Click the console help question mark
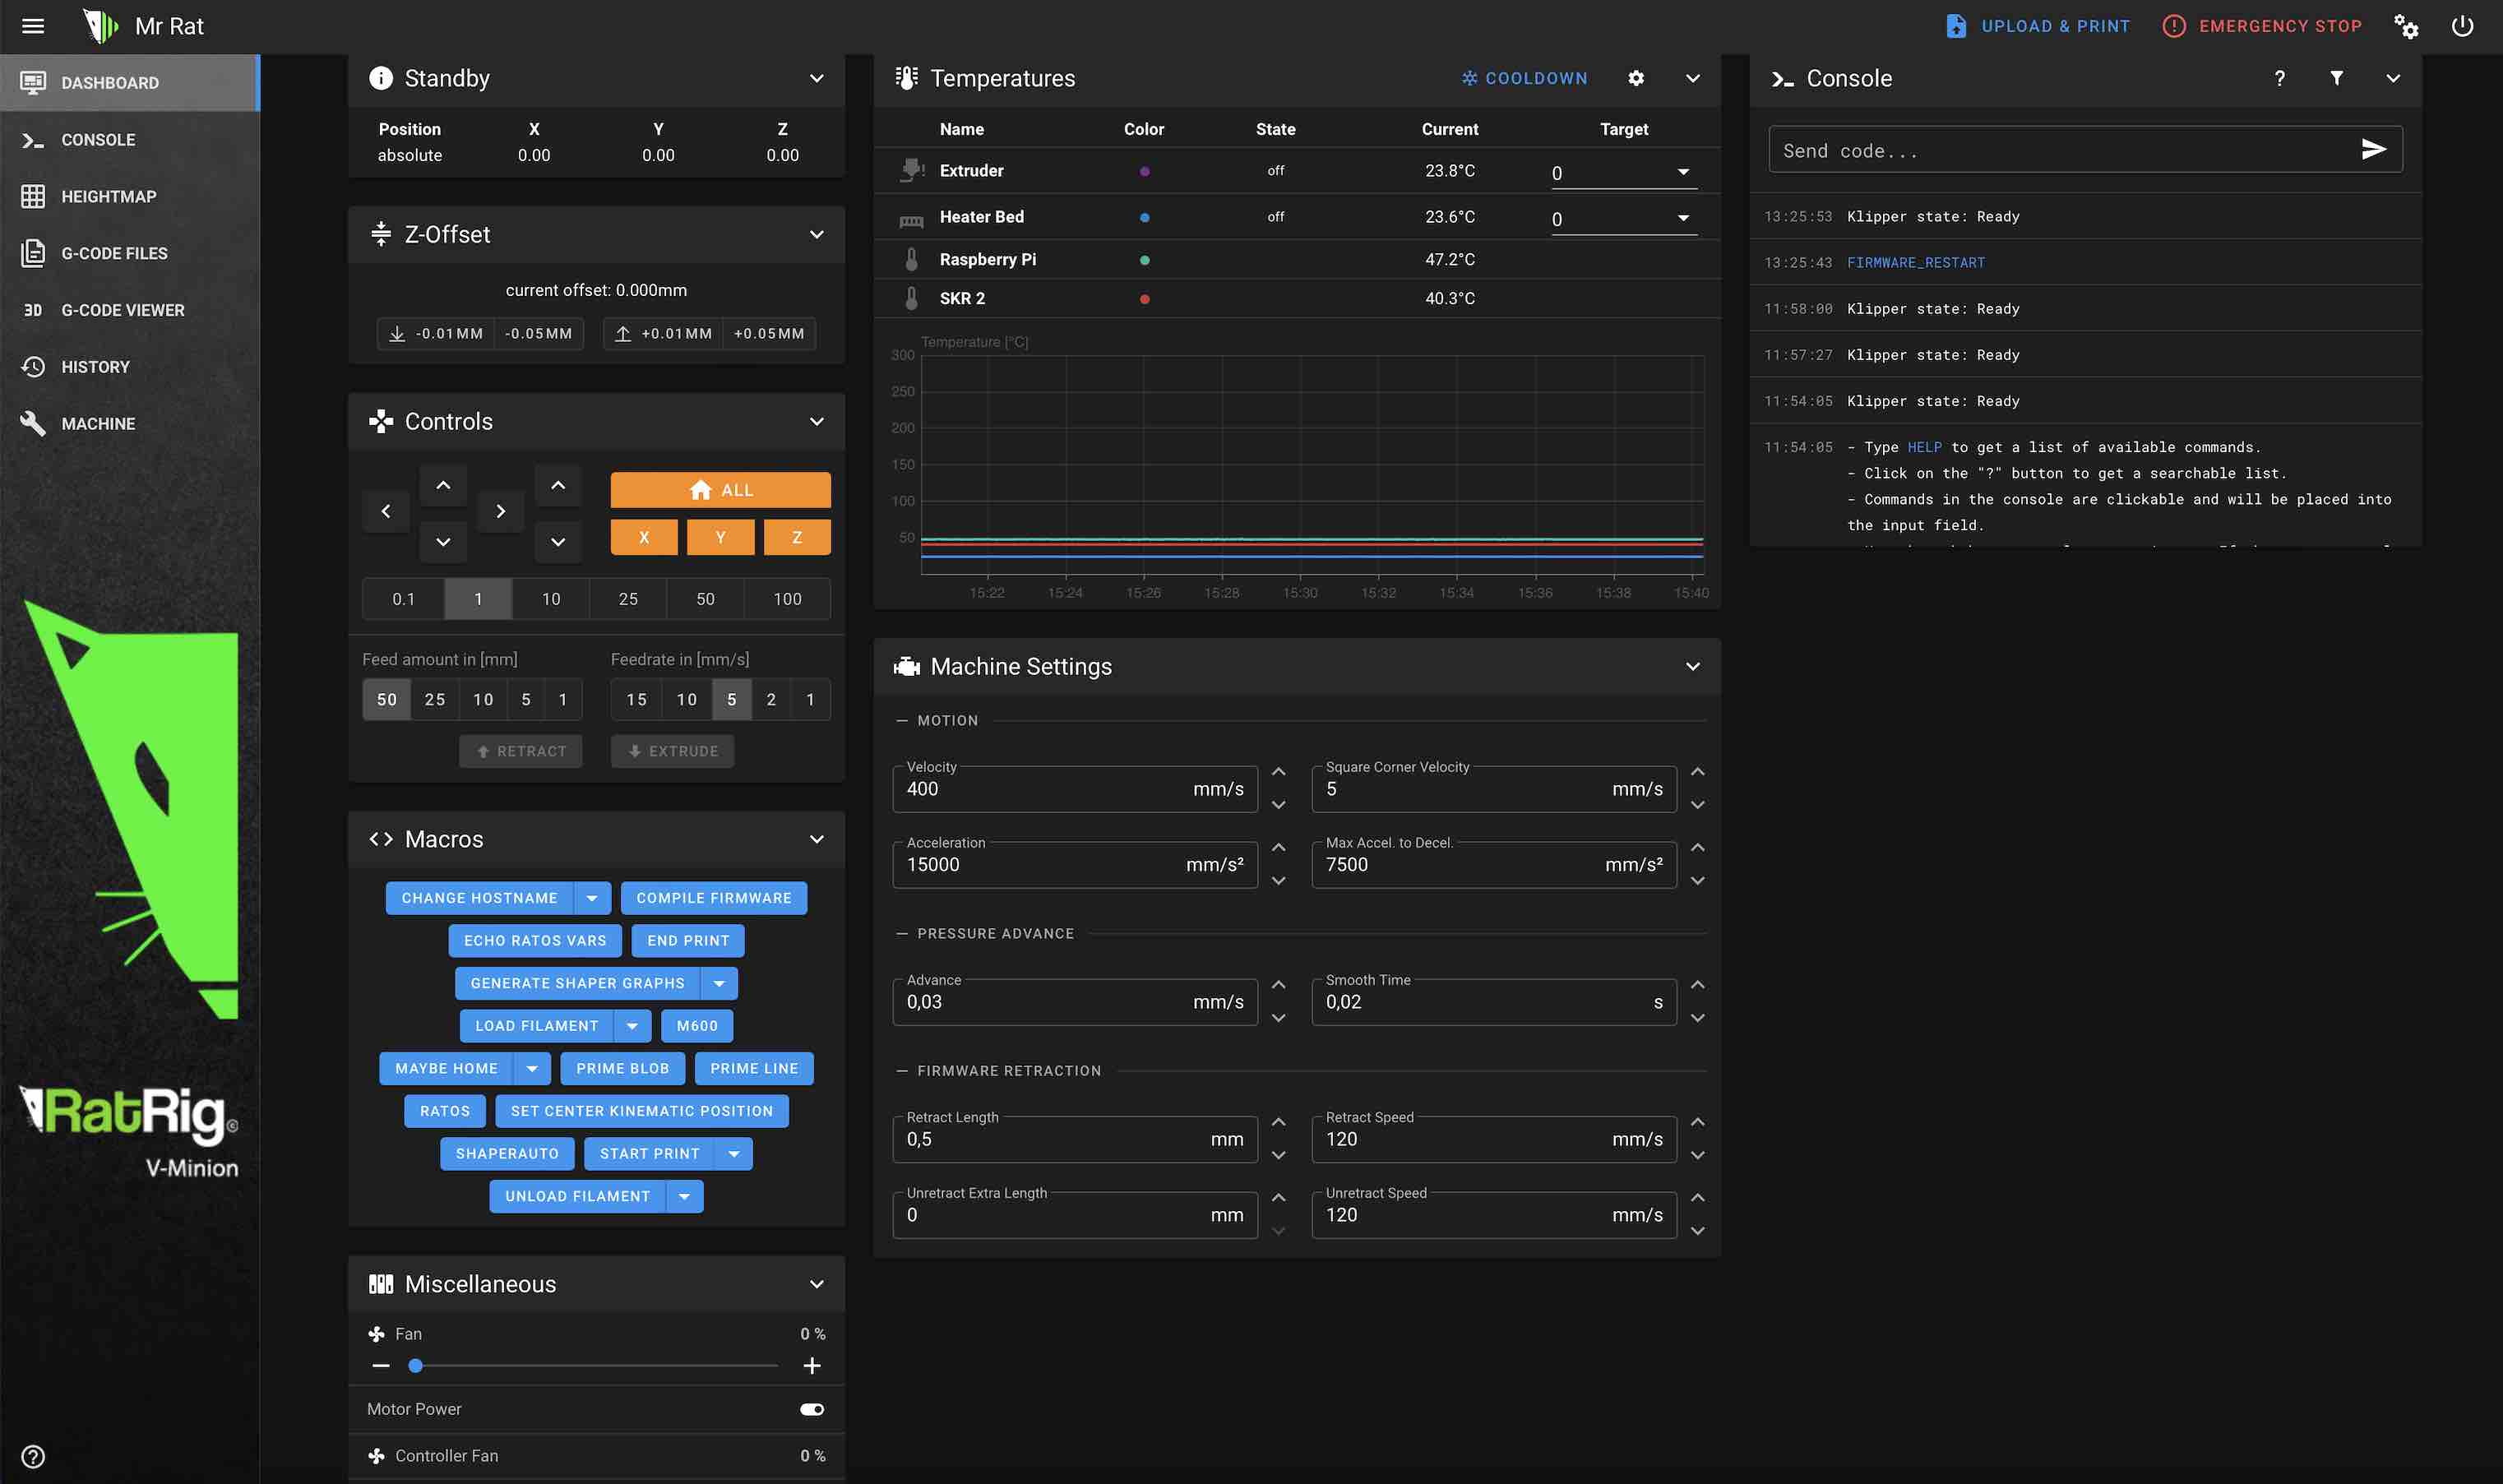Viewport: 2503px width, 1484px height. click(2279, 78)
